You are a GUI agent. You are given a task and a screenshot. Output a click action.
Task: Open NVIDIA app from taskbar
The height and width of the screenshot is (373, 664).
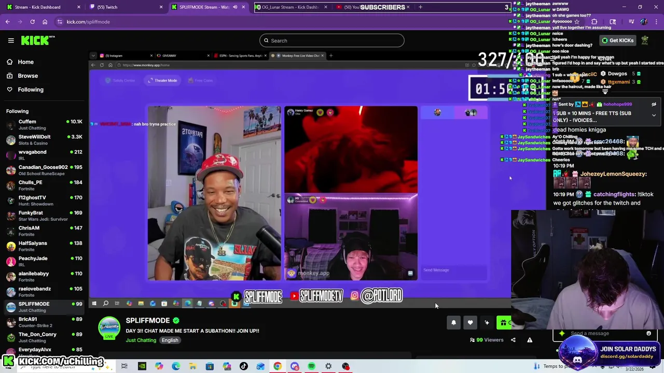[x=142, y=367]
